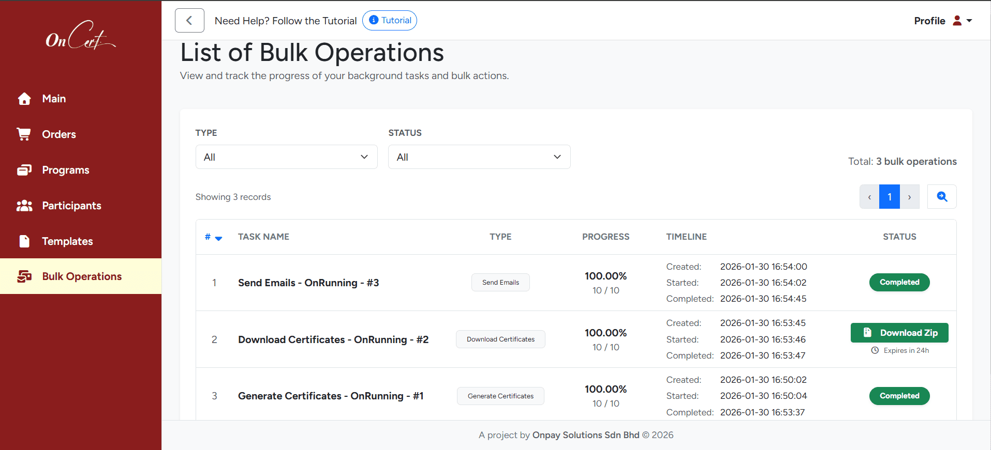Click task name 'Generate Certificates - OnRunning - #1'

331,396
